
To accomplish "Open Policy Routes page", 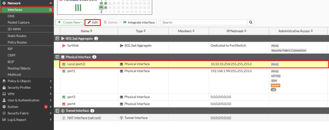I will coord(17,42).
